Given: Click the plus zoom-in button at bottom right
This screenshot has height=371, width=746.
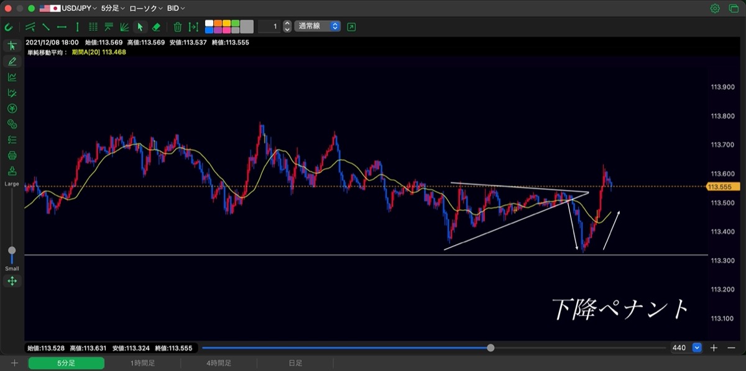Looking at the screenshot, I should coord(714,348).
